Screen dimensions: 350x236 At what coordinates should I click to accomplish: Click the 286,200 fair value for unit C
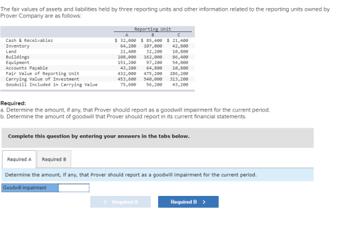179,73
